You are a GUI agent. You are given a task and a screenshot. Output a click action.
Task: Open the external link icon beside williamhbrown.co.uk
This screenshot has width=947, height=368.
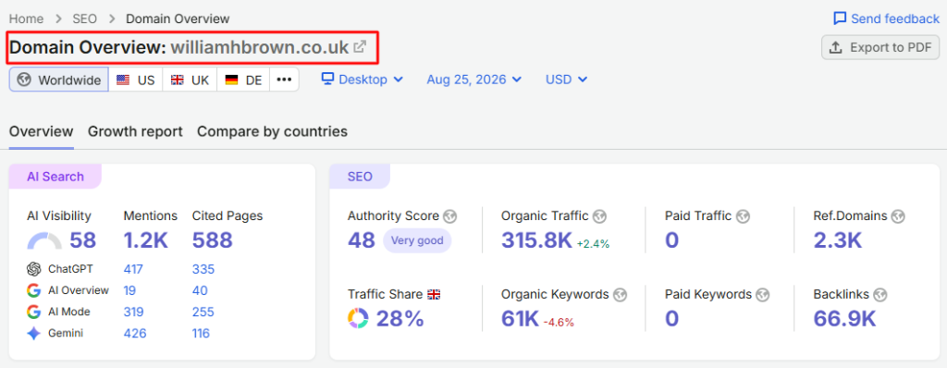tap(360, 46)
